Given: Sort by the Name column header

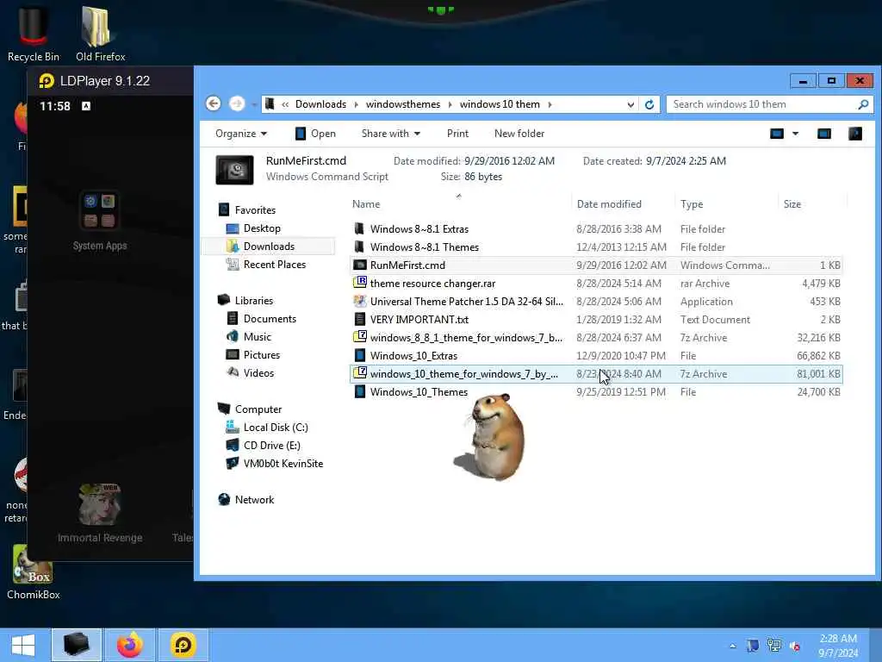Looking at the screenshot, I should click(x=459, y=204).
